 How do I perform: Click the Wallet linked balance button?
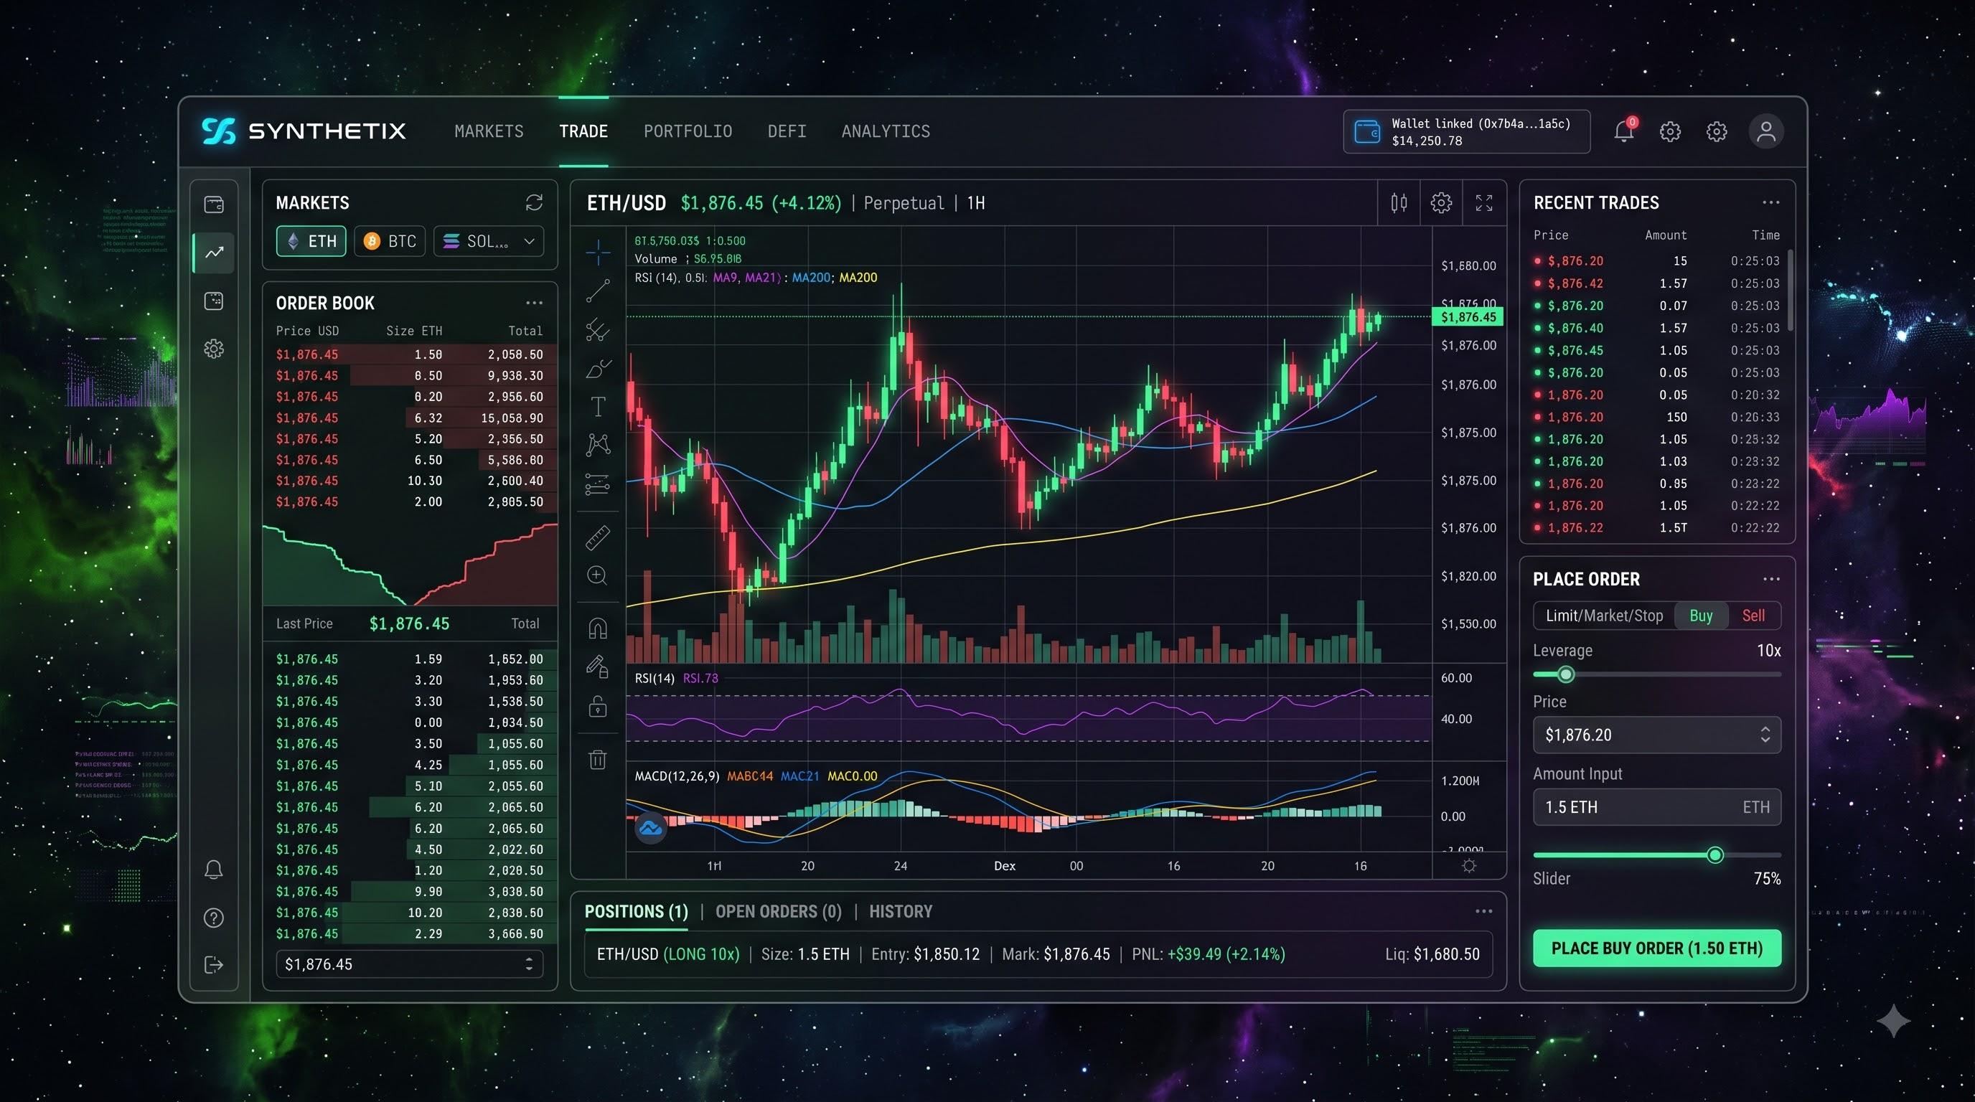pos(1466,132)
